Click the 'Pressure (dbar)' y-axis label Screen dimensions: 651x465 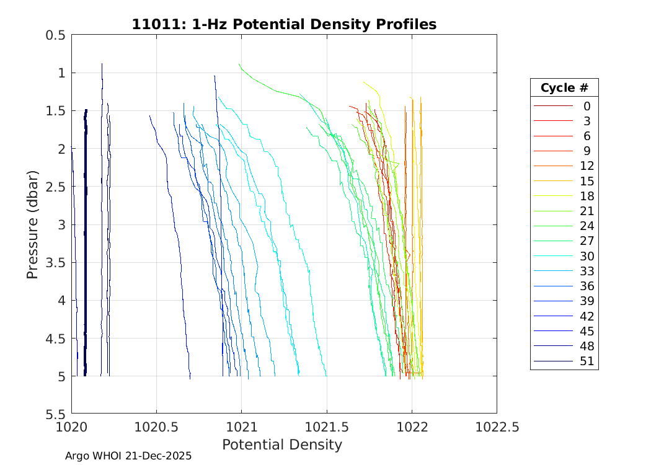[32, 224]
